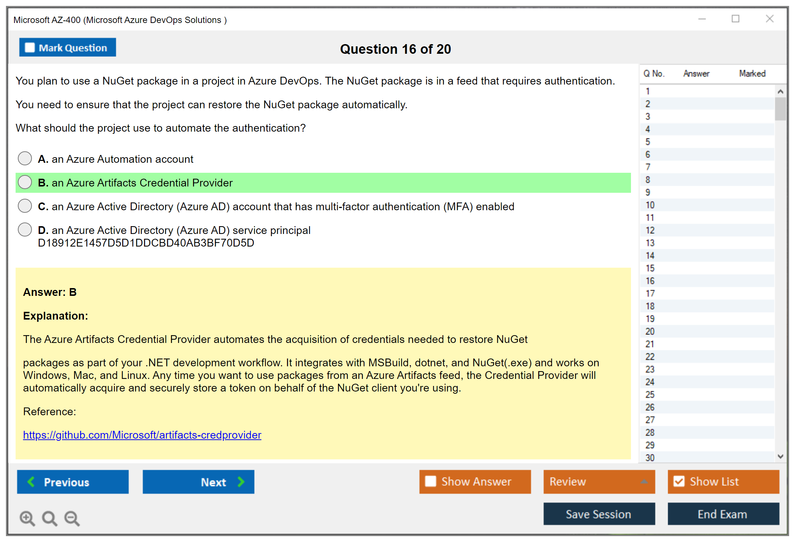This screenshot has width=798, height=545.
Task: Maximize the exam window
Action: click(x=735, y=19)
